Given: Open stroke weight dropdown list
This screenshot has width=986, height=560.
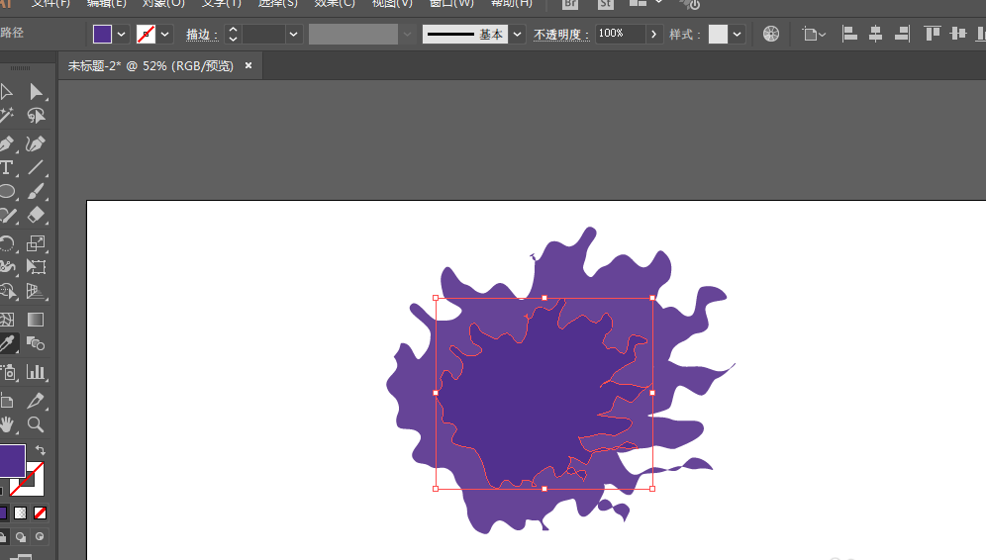Looking at the screenshot, I should point(293,34).
